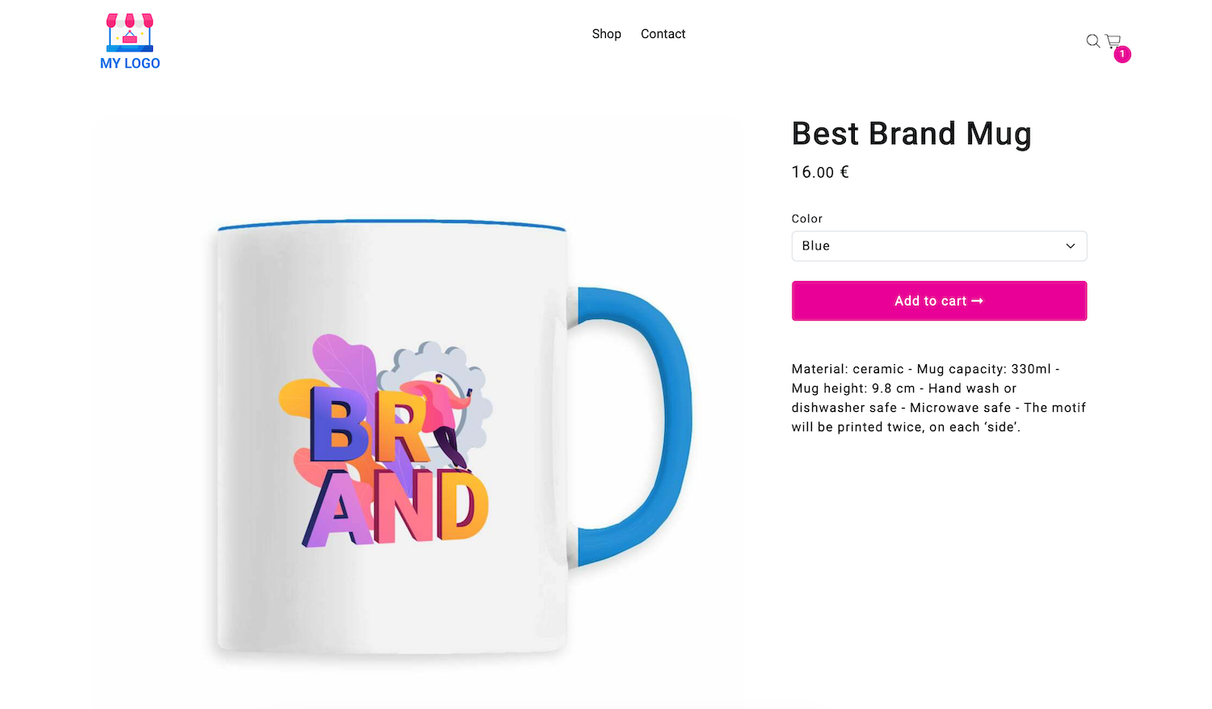
Task: Open the shopping cart icon
Action: click(x=1113, y=40)
